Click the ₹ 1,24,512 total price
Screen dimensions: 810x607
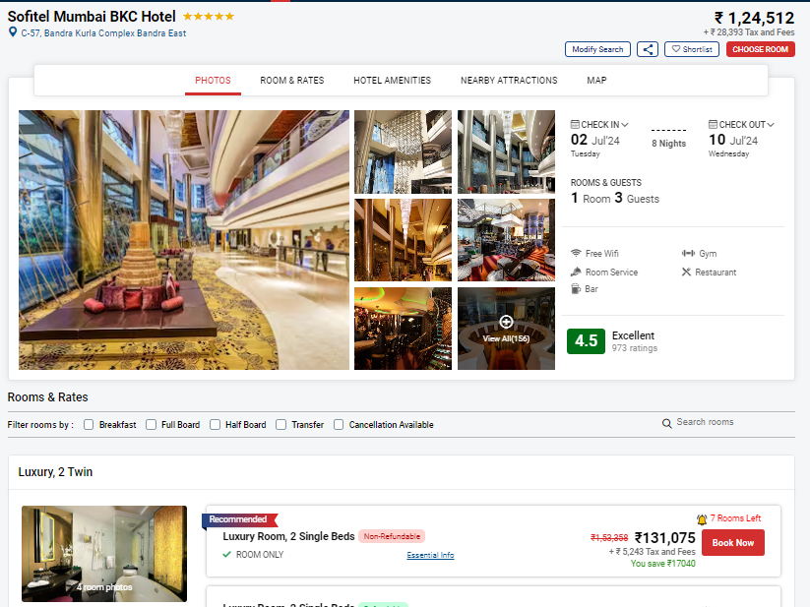[x=754, y=18]
